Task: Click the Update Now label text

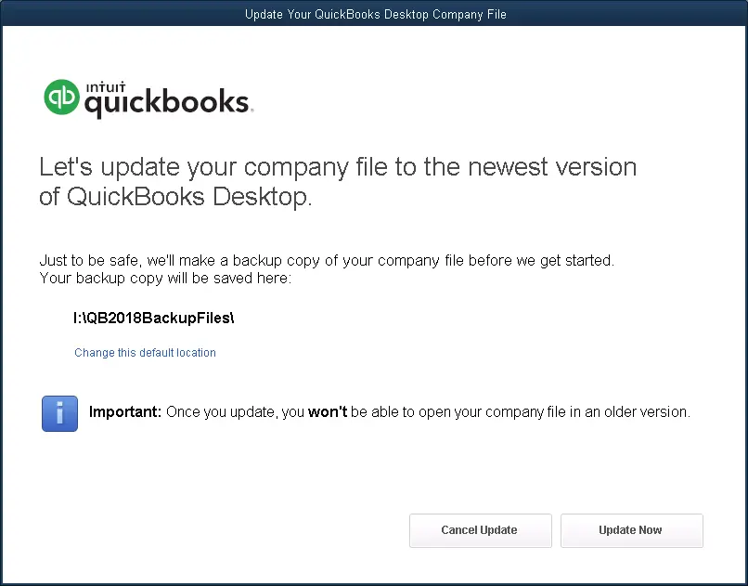Action: click(631, 530)
